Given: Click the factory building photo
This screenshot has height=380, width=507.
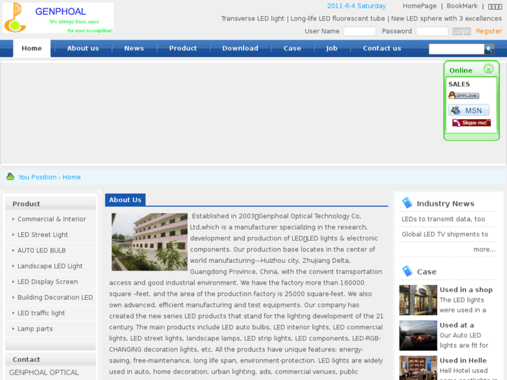Looking at the screenshot, I should 149,242.
